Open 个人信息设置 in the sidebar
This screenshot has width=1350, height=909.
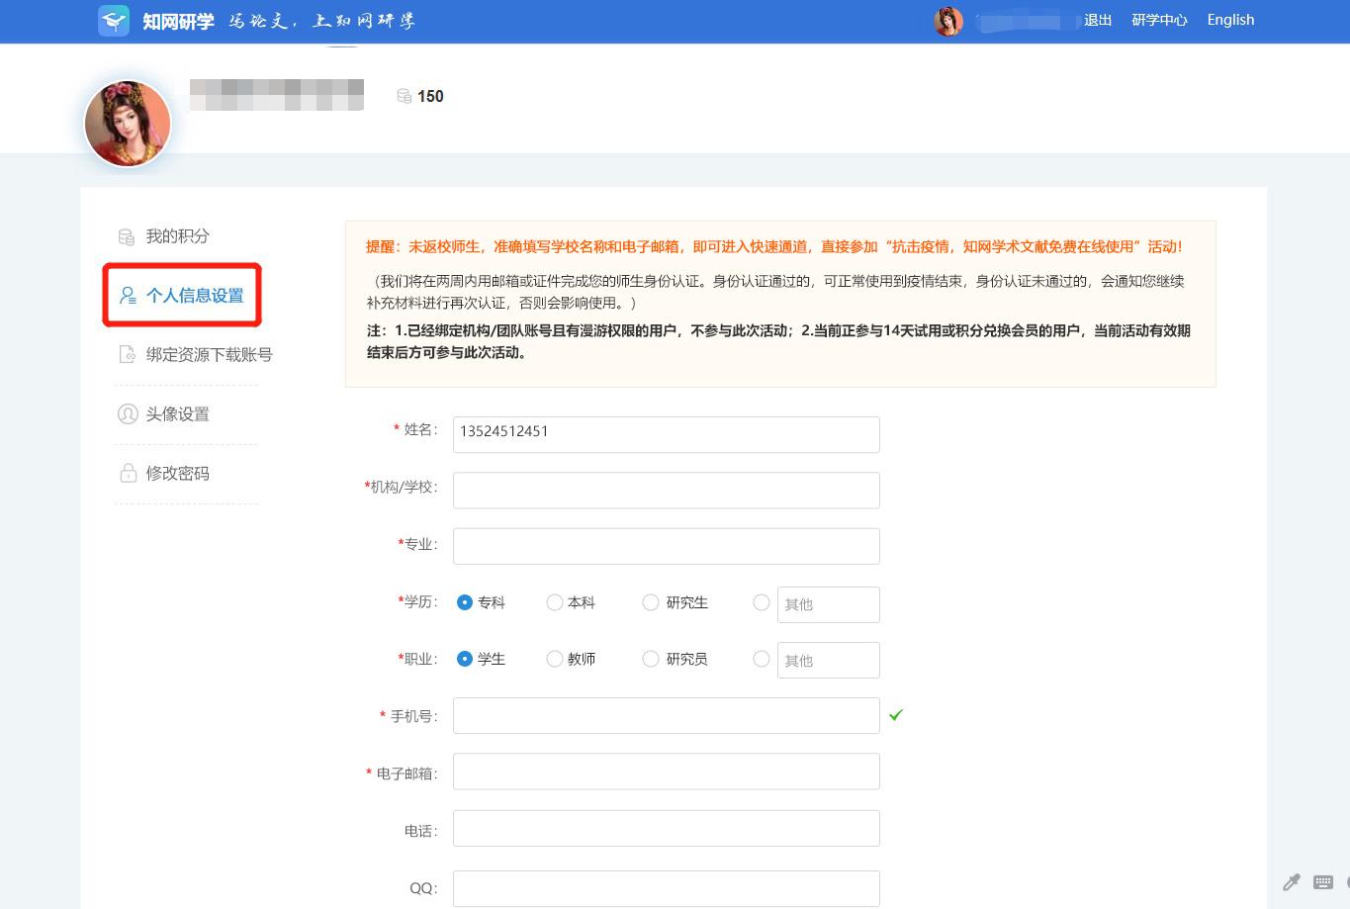pos(195,295)
